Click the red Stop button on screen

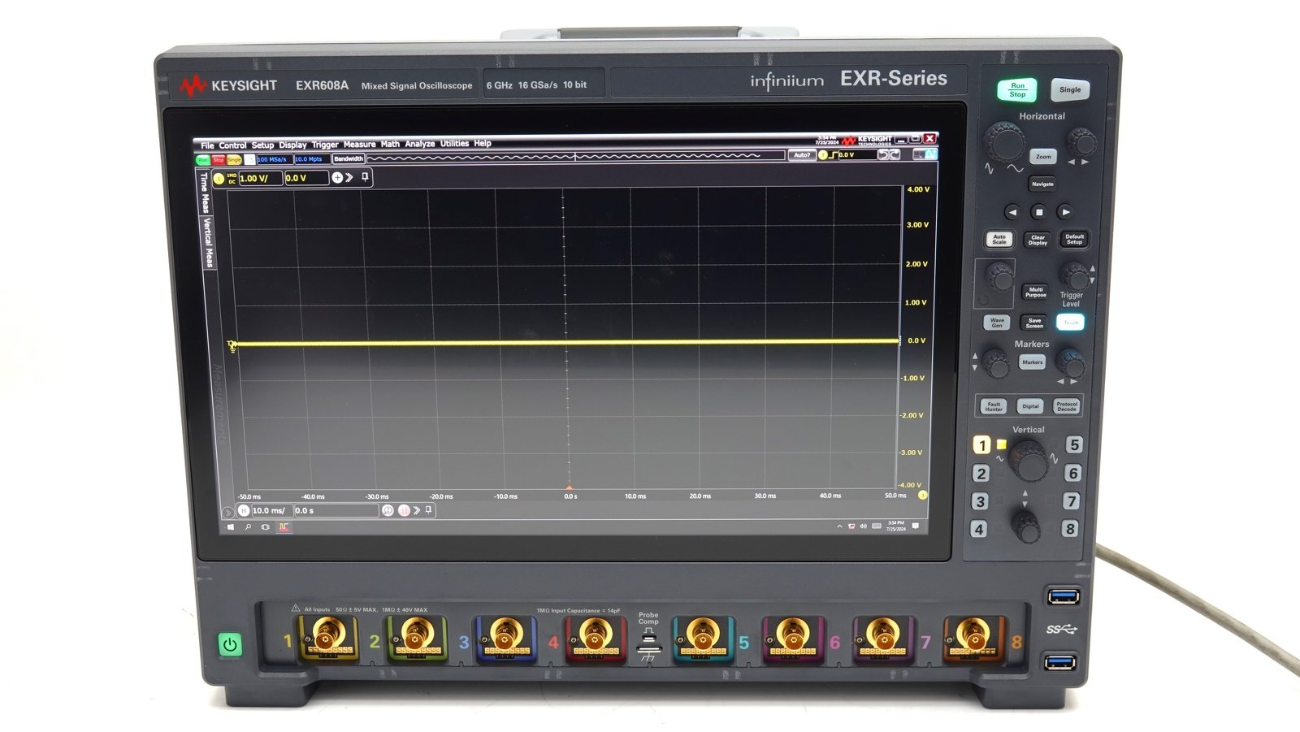[x=219, y=160]
